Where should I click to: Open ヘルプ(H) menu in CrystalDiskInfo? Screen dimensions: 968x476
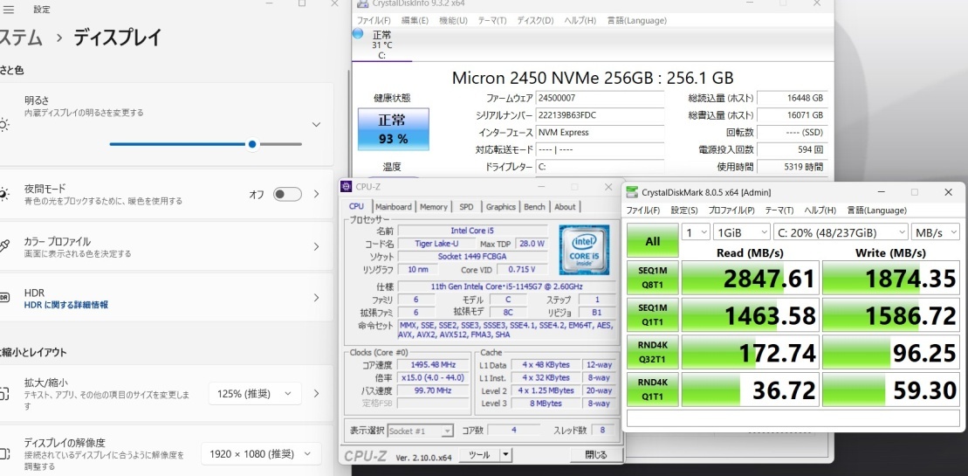pyautogui.click(x=580, y=20)
